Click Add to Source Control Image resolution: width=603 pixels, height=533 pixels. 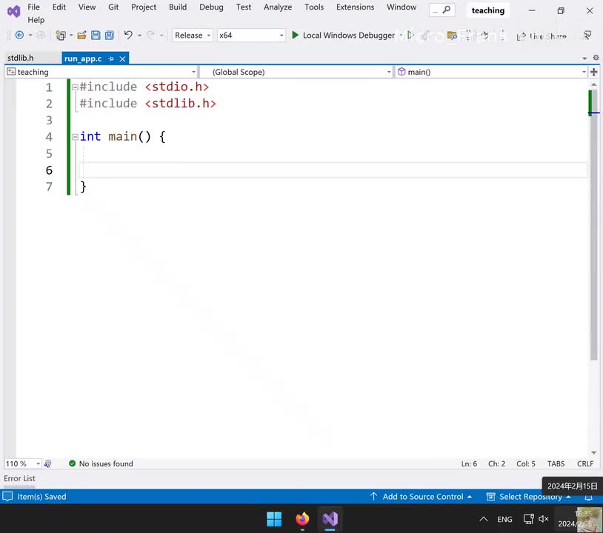pyautogui.click(x=421, y=497)
